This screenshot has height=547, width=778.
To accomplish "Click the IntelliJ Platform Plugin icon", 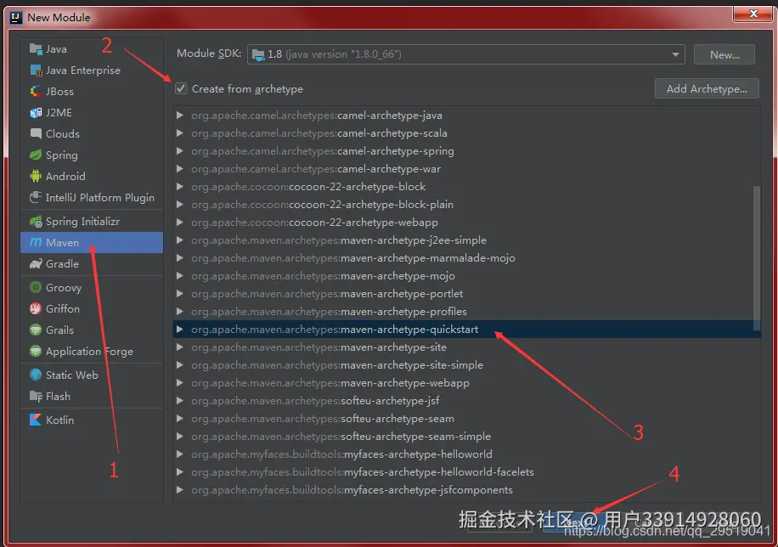I will [36, 197].
